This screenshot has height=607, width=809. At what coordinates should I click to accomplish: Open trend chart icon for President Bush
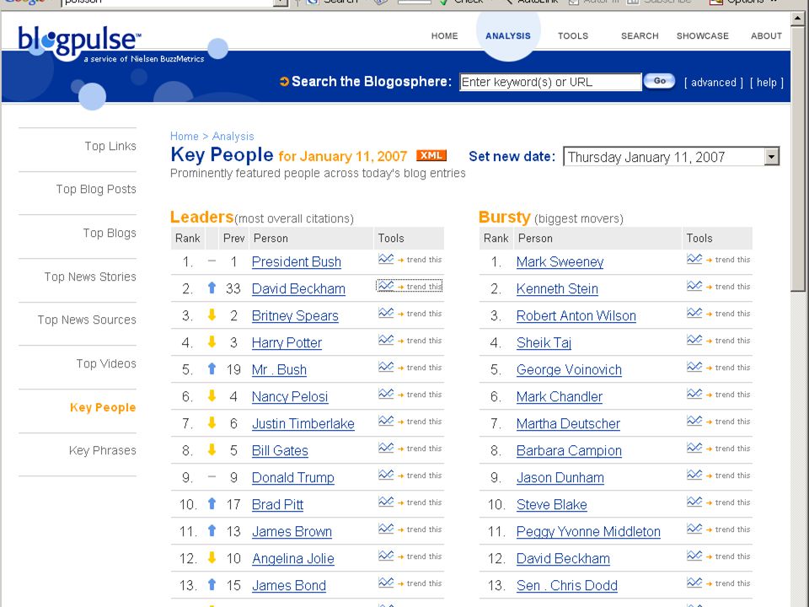[x=386, y=259]
